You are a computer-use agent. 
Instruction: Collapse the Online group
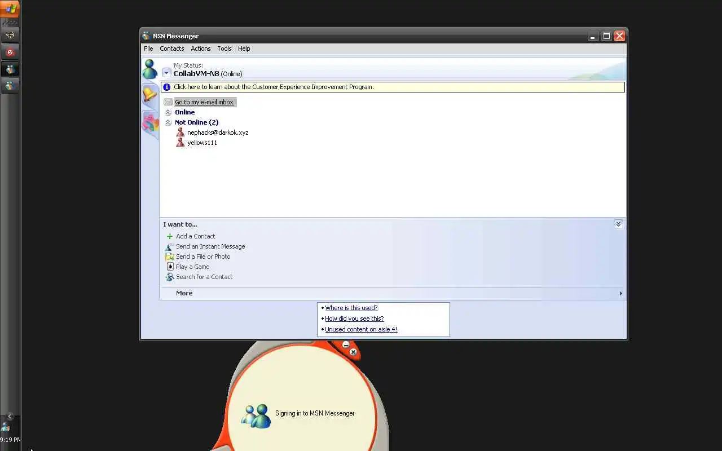pyautogui.click(x=168, y=112)
